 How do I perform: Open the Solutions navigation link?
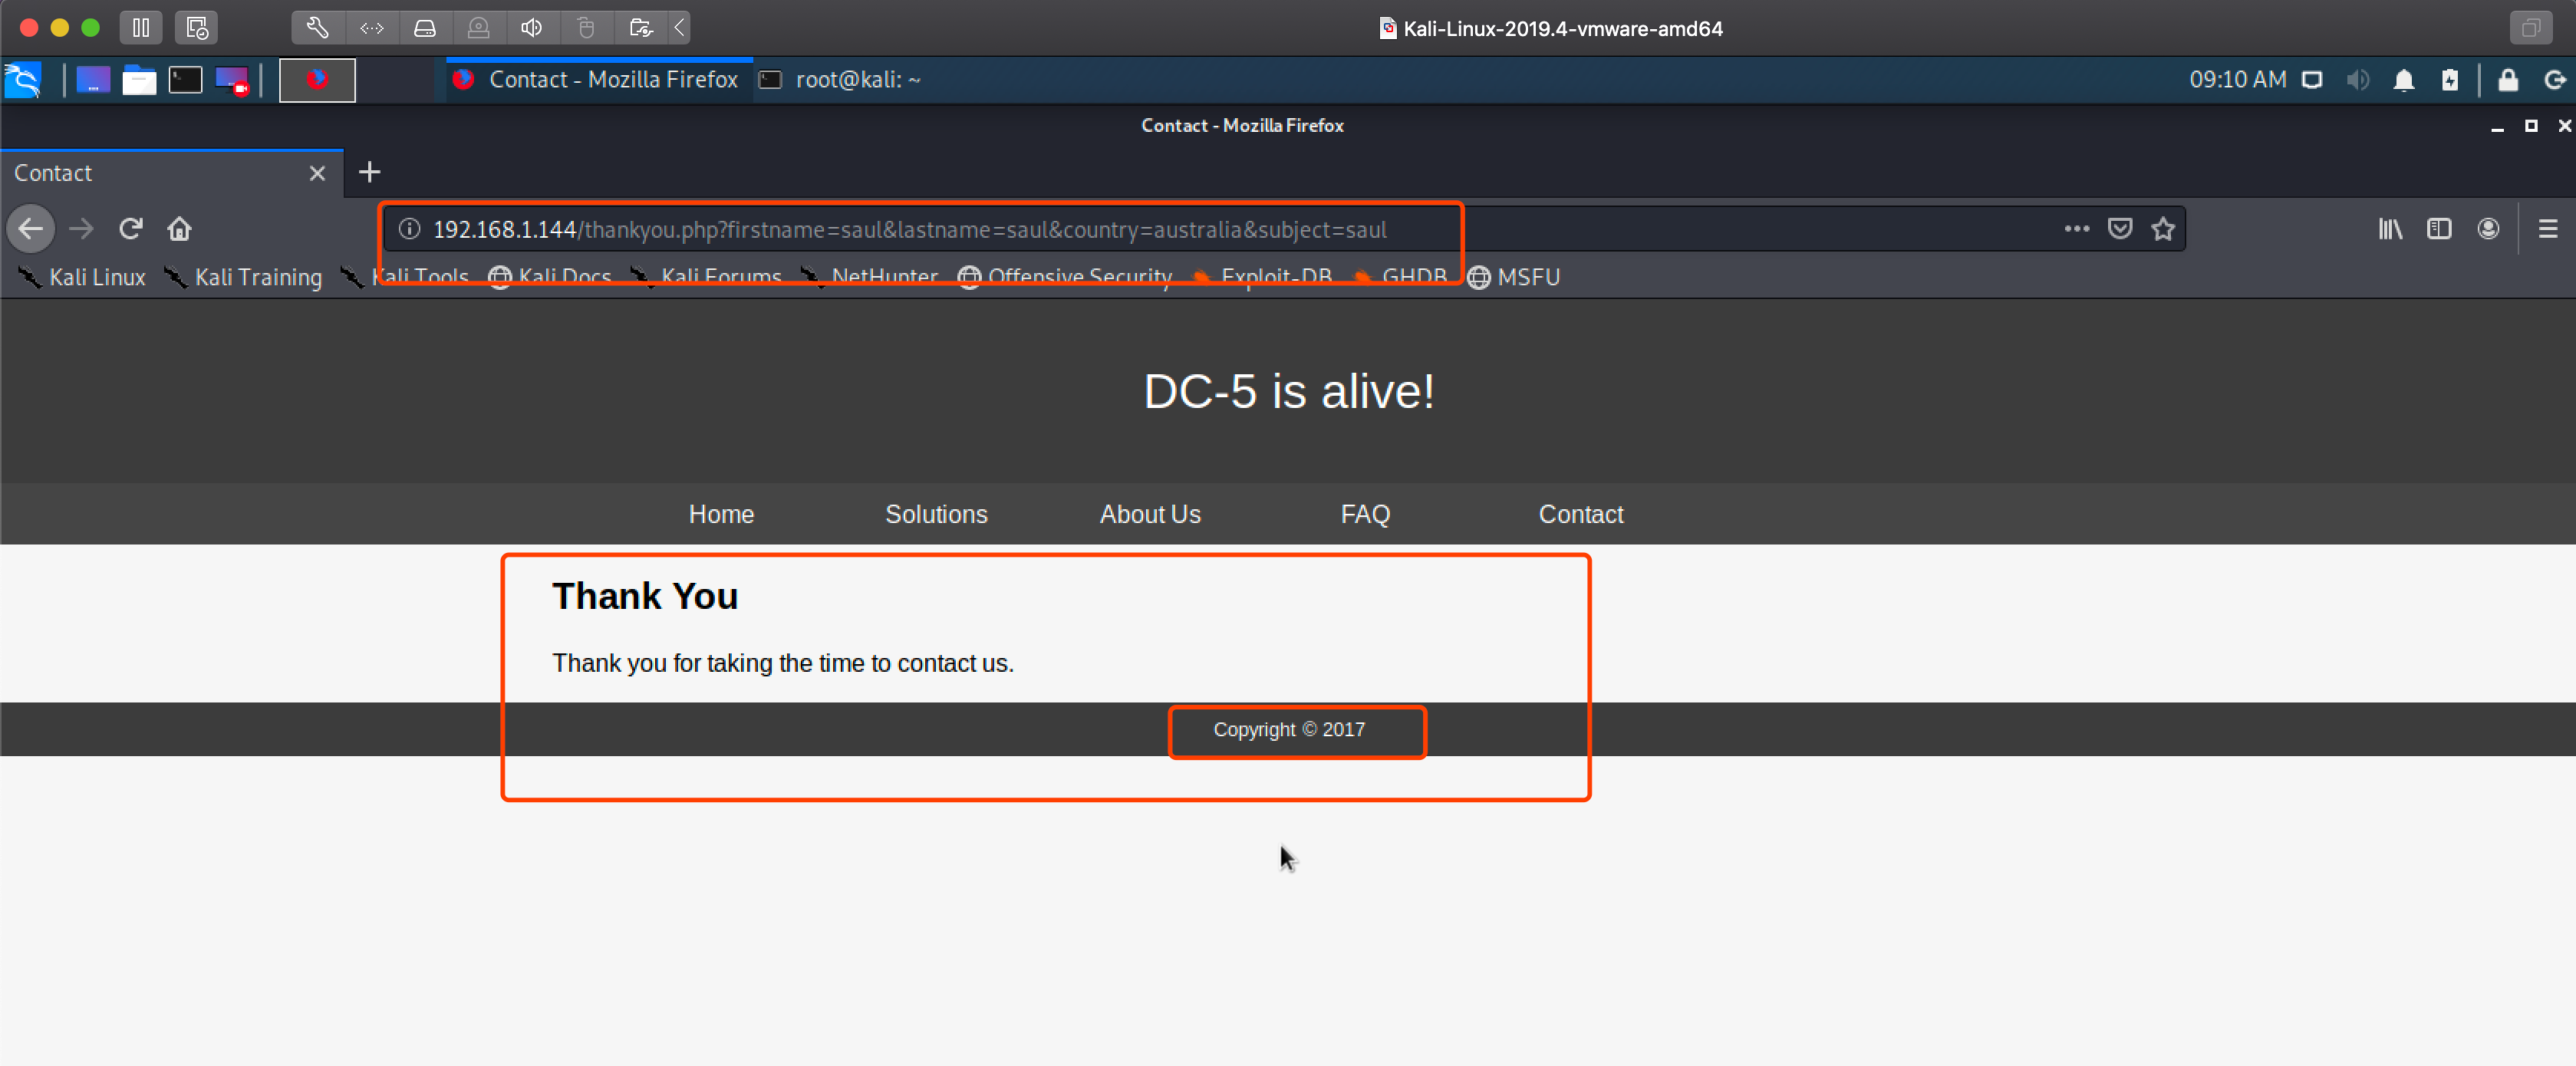point(935,514)
